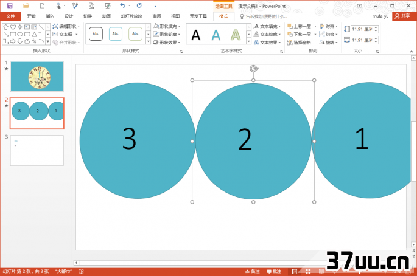
Task: Click the rotate handle above circle 2
Action: [x=253, y=69]
